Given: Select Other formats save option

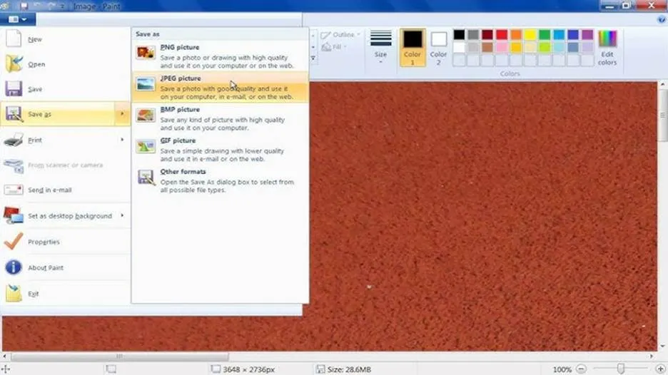Looking at the screenshot, I should click(x=221, y=180).
